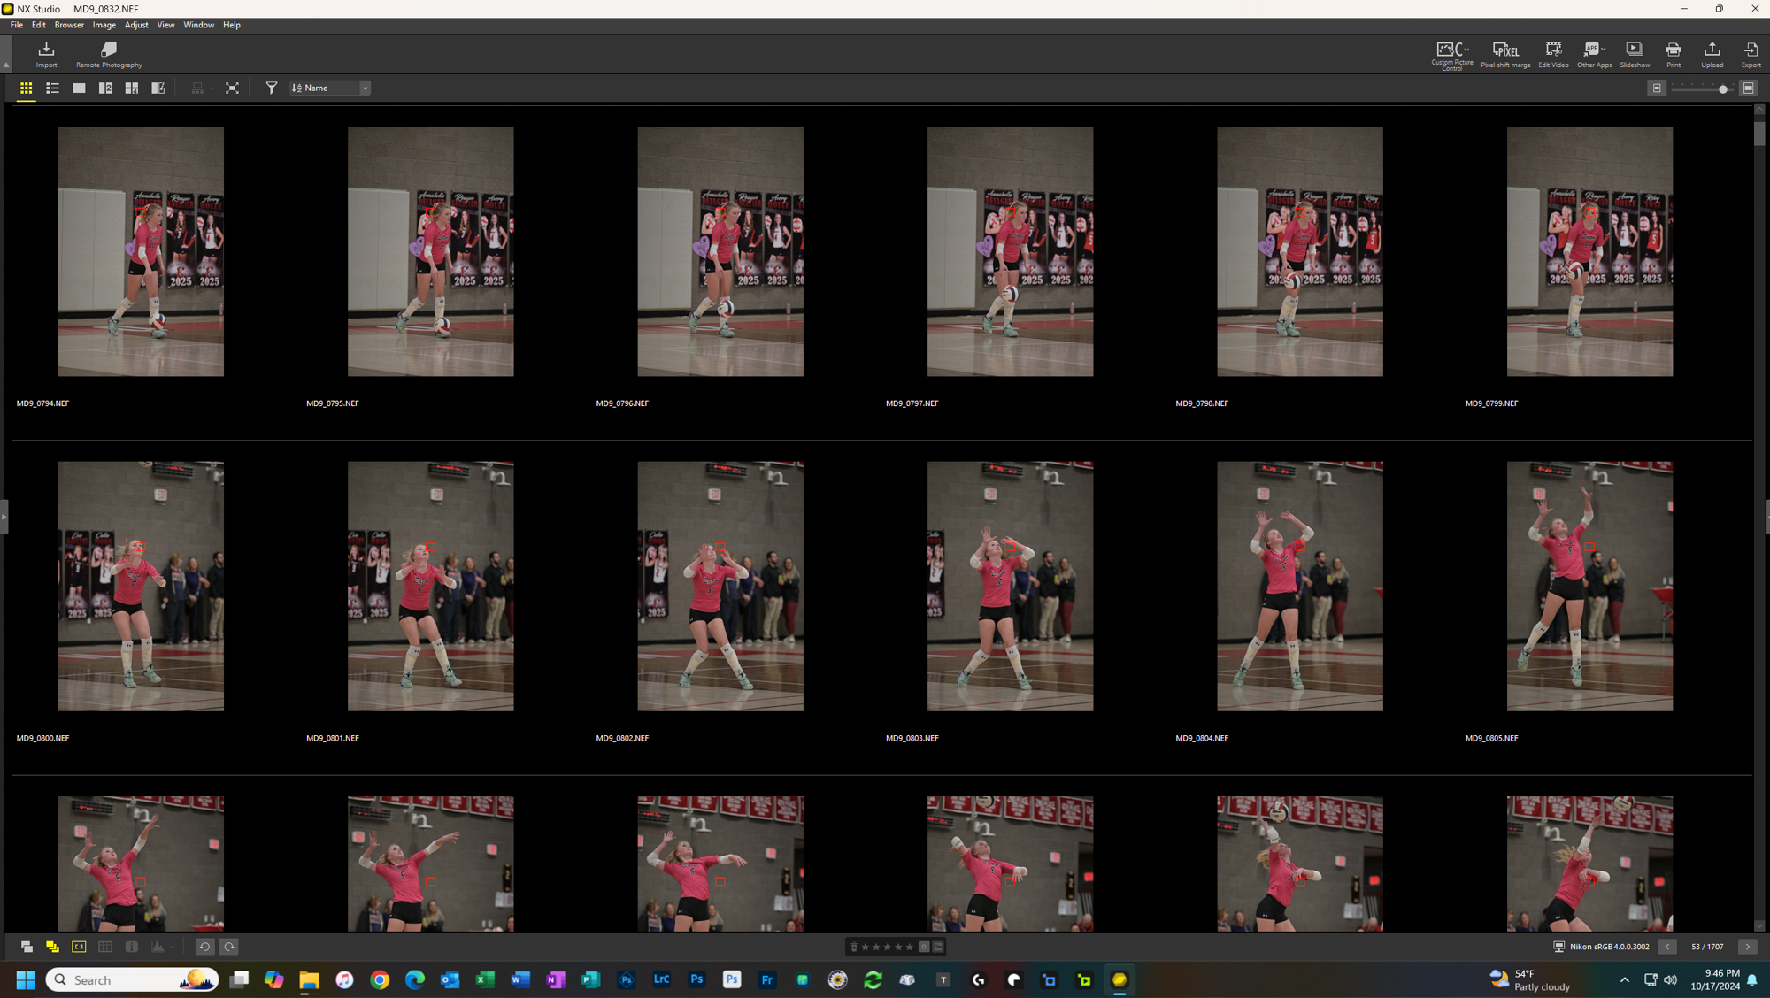Click Nikon sRGB color profile indicator
1770x998 pixels.
[x=1602, y=947]
